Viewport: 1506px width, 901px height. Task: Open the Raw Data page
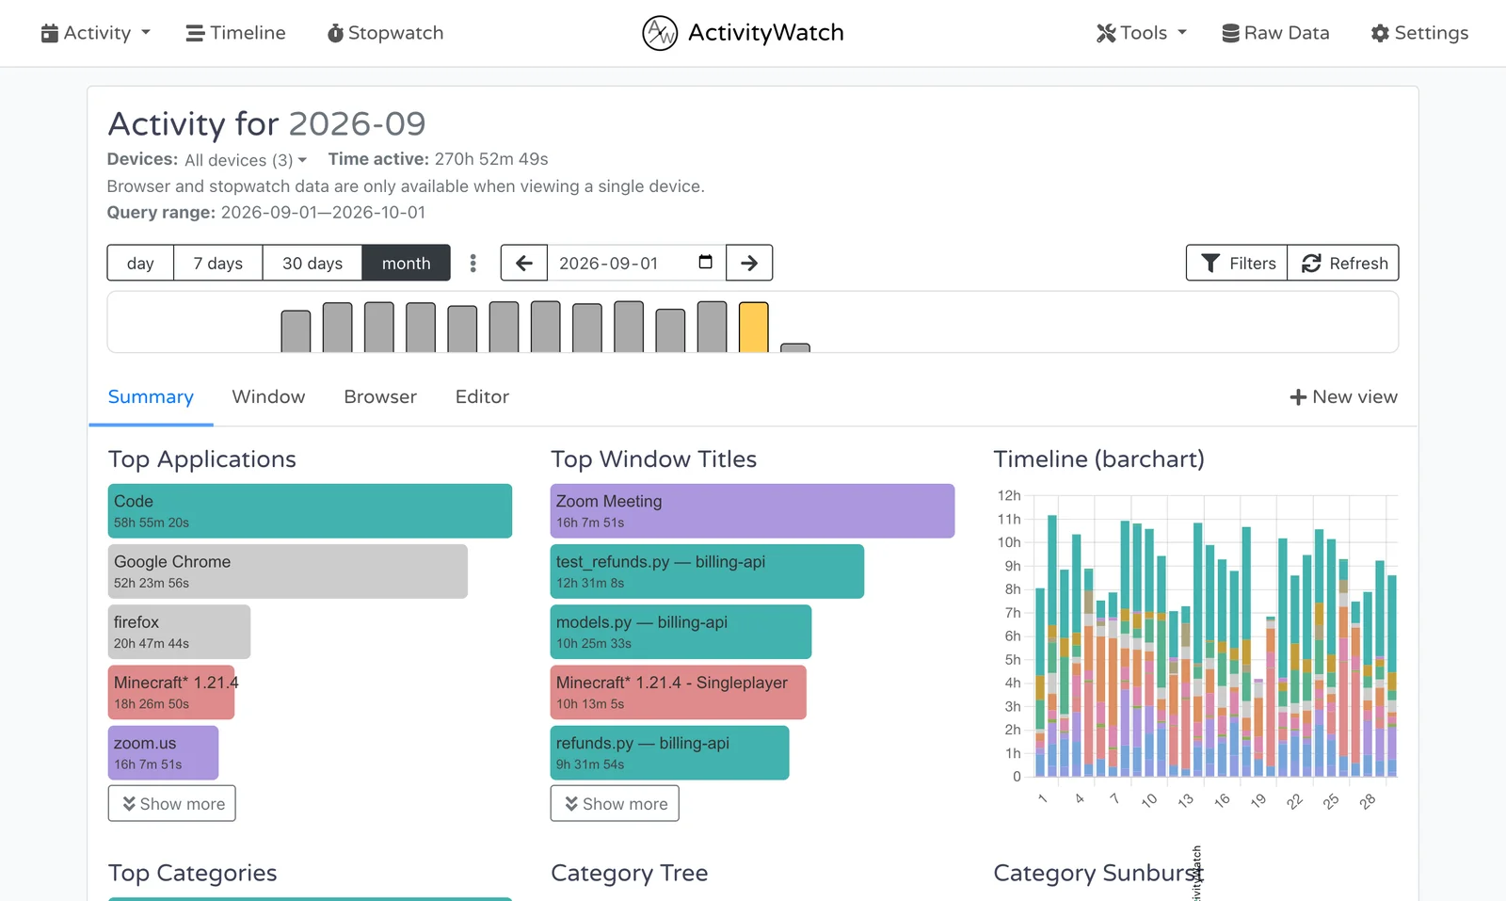click(1275, 33)
